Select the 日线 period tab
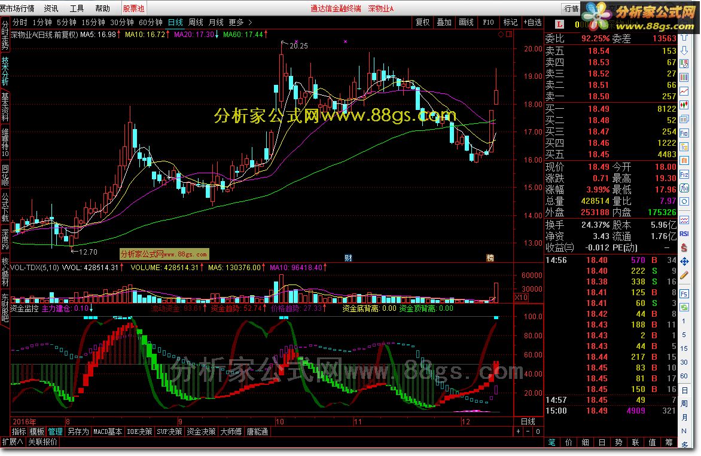701x456 pixels. 175,22
